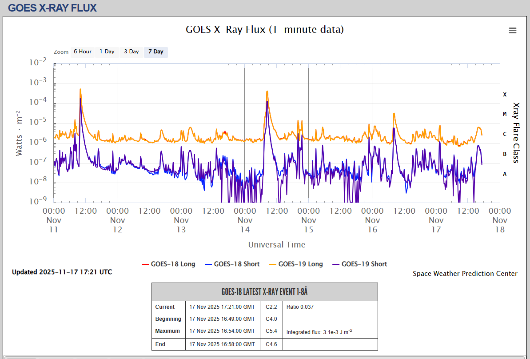530x359 pixels.
Task: Click the Maximum row C5.4 cell
Action: pyautogui.click(x=271, y=331)
